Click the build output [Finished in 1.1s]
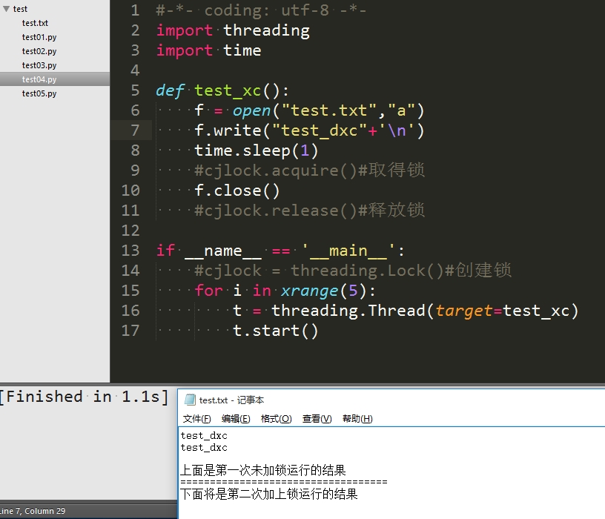The height and width of the screenshot is (519, 605). pos(84,397)
